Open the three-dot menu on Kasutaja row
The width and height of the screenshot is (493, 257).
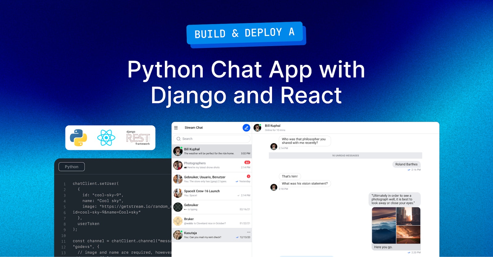249,232
